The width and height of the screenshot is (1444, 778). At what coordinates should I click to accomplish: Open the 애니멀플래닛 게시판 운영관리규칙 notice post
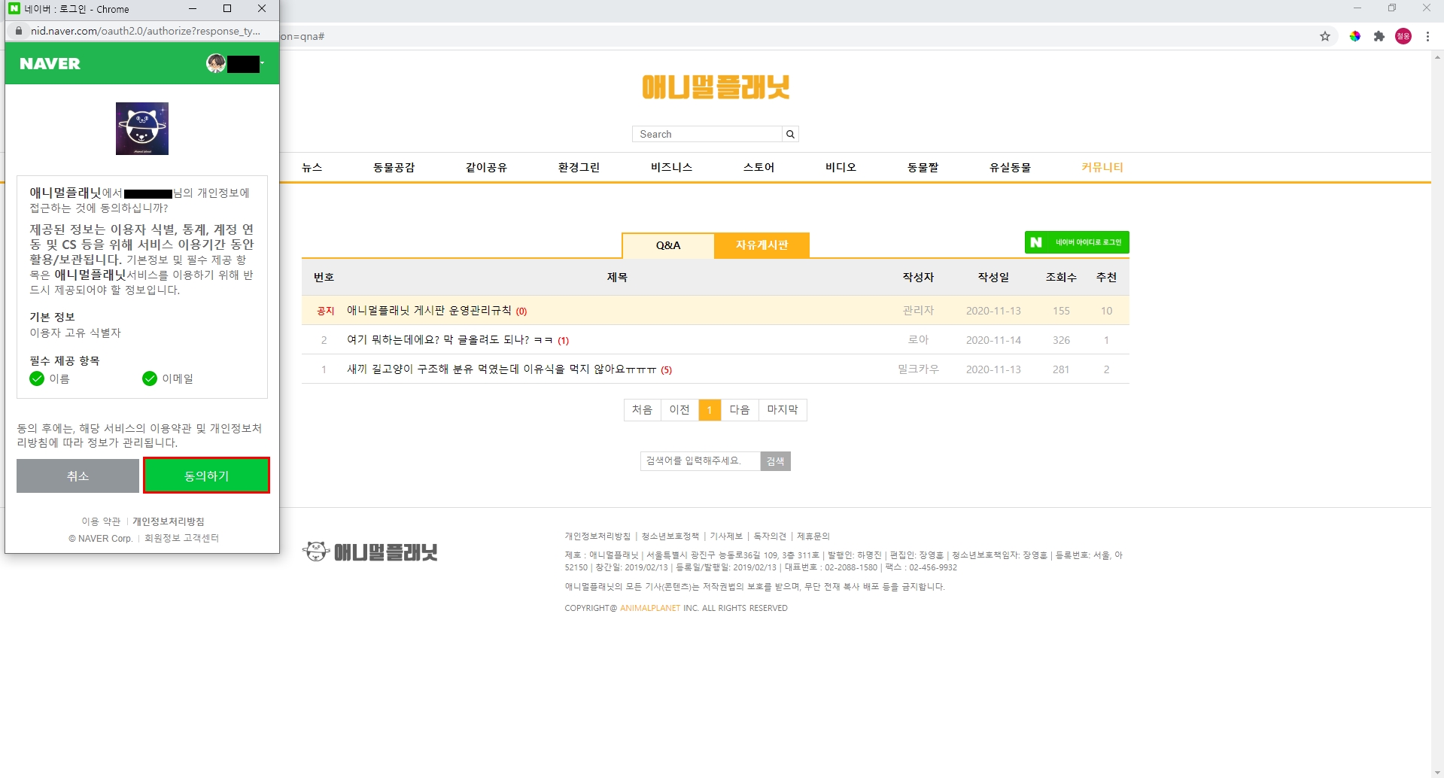[x=429, y=310]
